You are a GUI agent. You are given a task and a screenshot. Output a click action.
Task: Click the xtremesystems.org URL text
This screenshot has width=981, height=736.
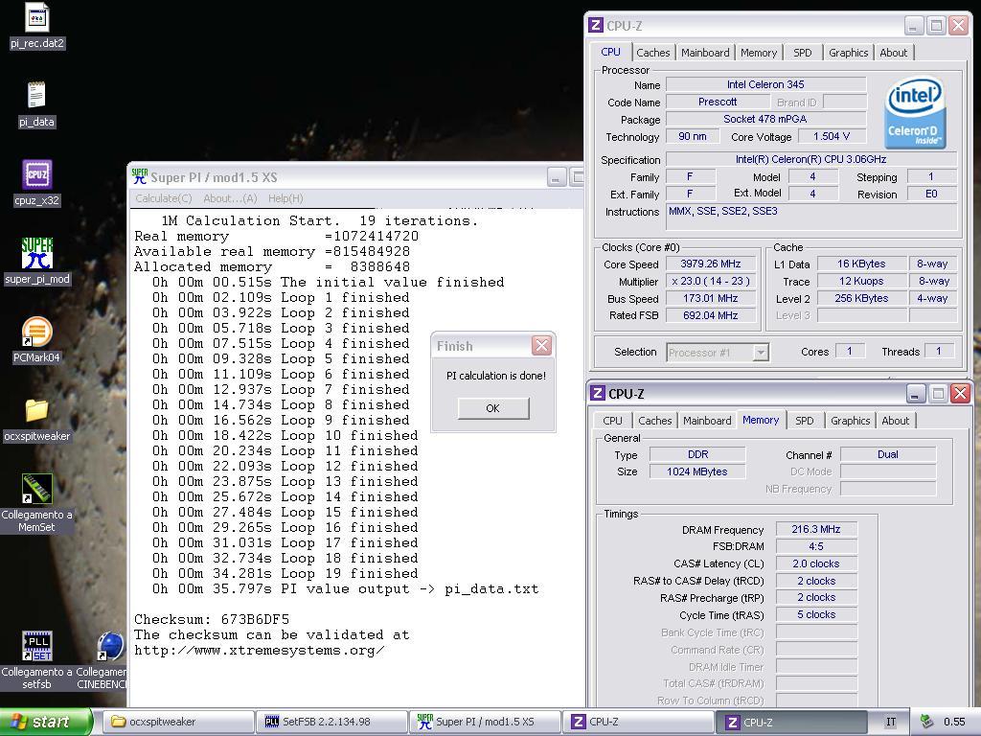click(x=259, y=651)
